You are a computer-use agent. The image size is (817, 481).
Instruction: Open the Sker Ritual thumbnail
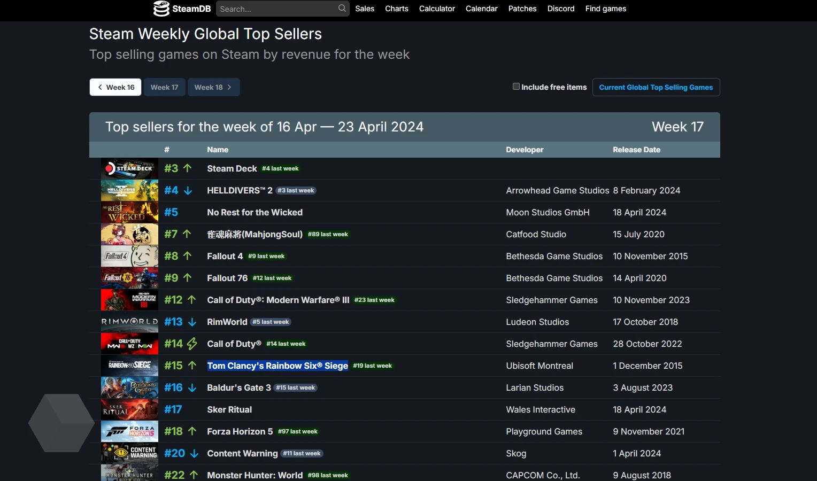(129, 409)
